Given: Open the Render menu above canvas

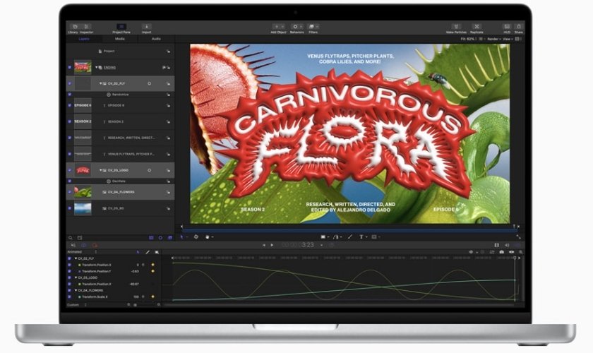Looking at the screenshot, I should point(491,39).
